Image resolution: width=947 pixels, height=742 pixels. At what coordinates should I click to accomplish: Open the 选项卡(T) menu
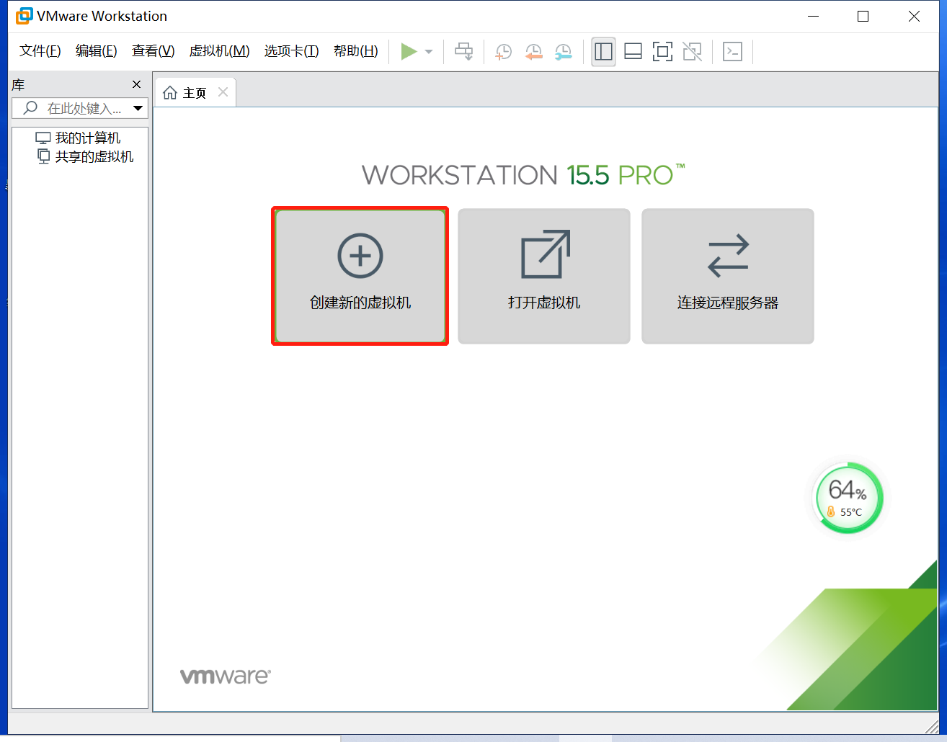click(x=292, y=51)
